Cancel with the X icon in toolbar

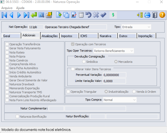coord(96,15)
